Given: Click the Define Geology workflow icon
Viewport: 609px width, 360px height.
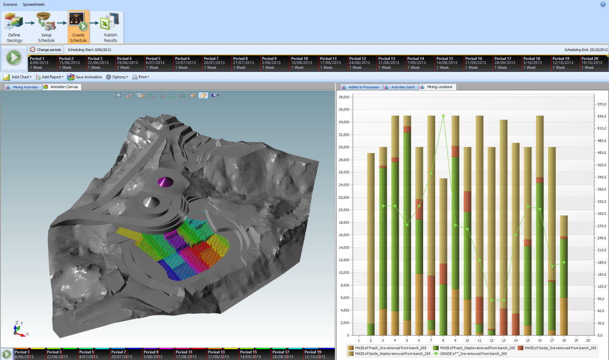Looking at the screenshot, I should [x=14, y=23].
